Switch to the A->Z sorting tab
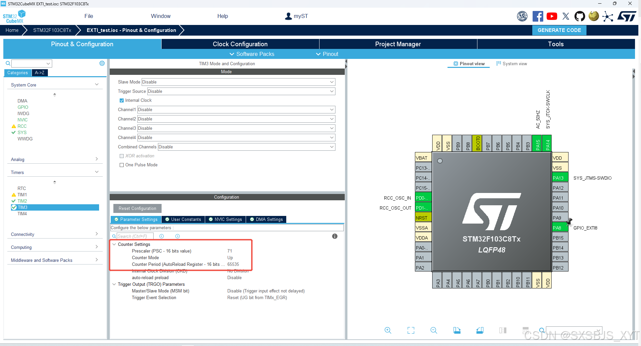This screenshot has height=346, width=641. 40,73
